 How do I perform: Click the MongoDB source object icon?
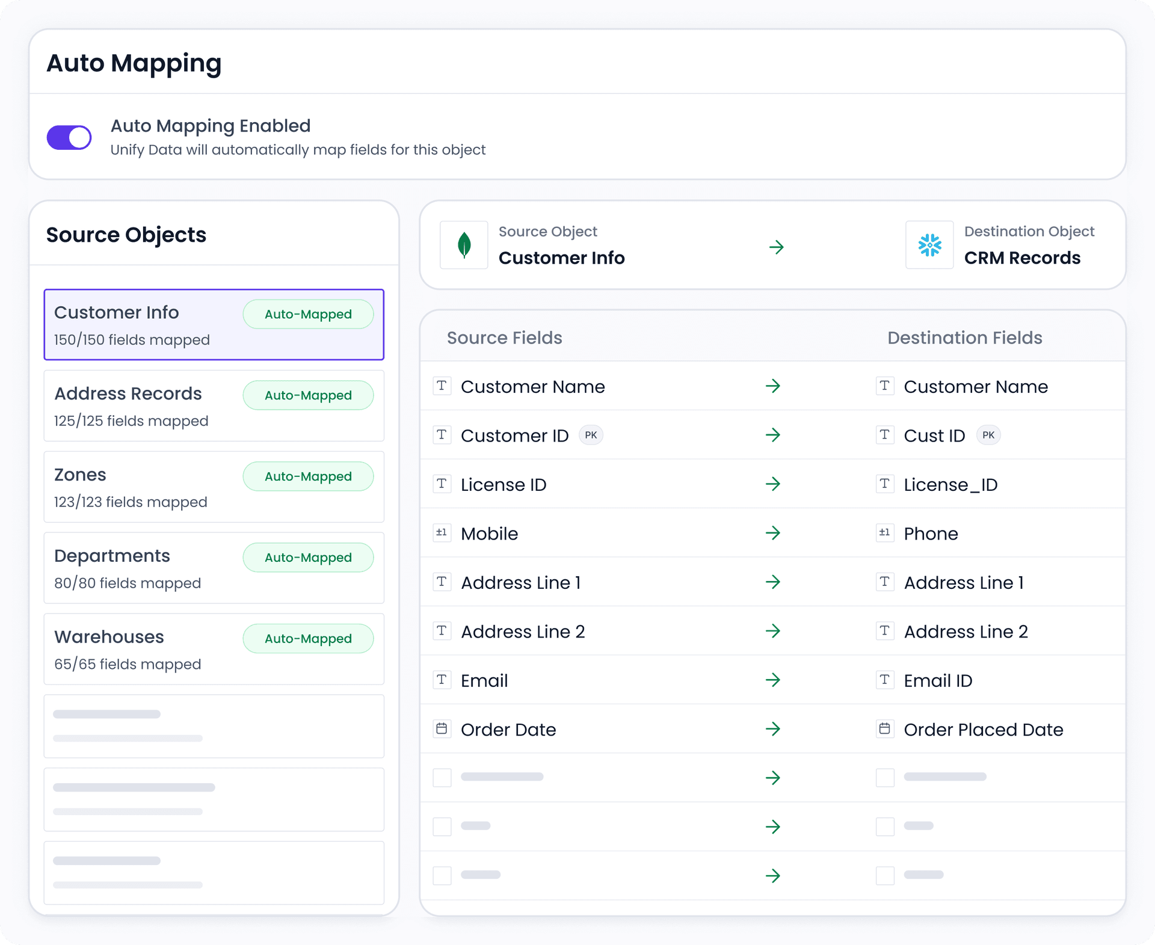(x=464, y=245)
